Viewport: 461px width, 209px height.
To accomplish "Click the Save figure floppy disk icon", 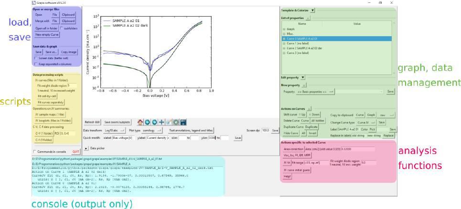I will click(x=183, y=122).
